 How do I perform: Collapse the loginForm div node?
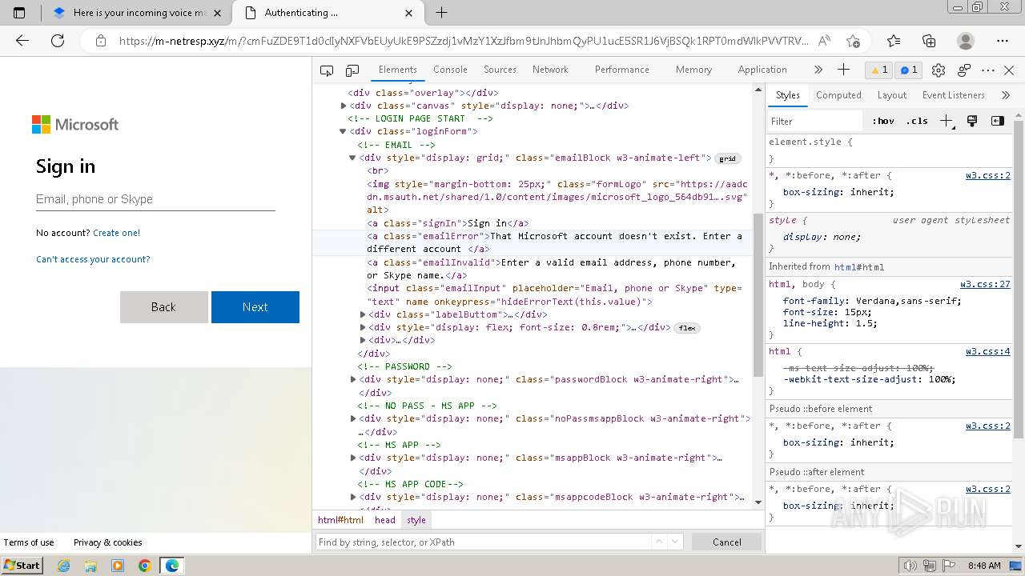click(x=344, y=131)
